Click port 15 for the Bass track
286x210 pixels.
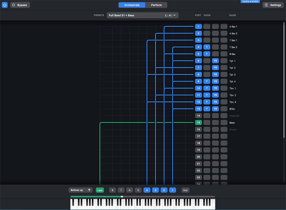click(198, 123)
